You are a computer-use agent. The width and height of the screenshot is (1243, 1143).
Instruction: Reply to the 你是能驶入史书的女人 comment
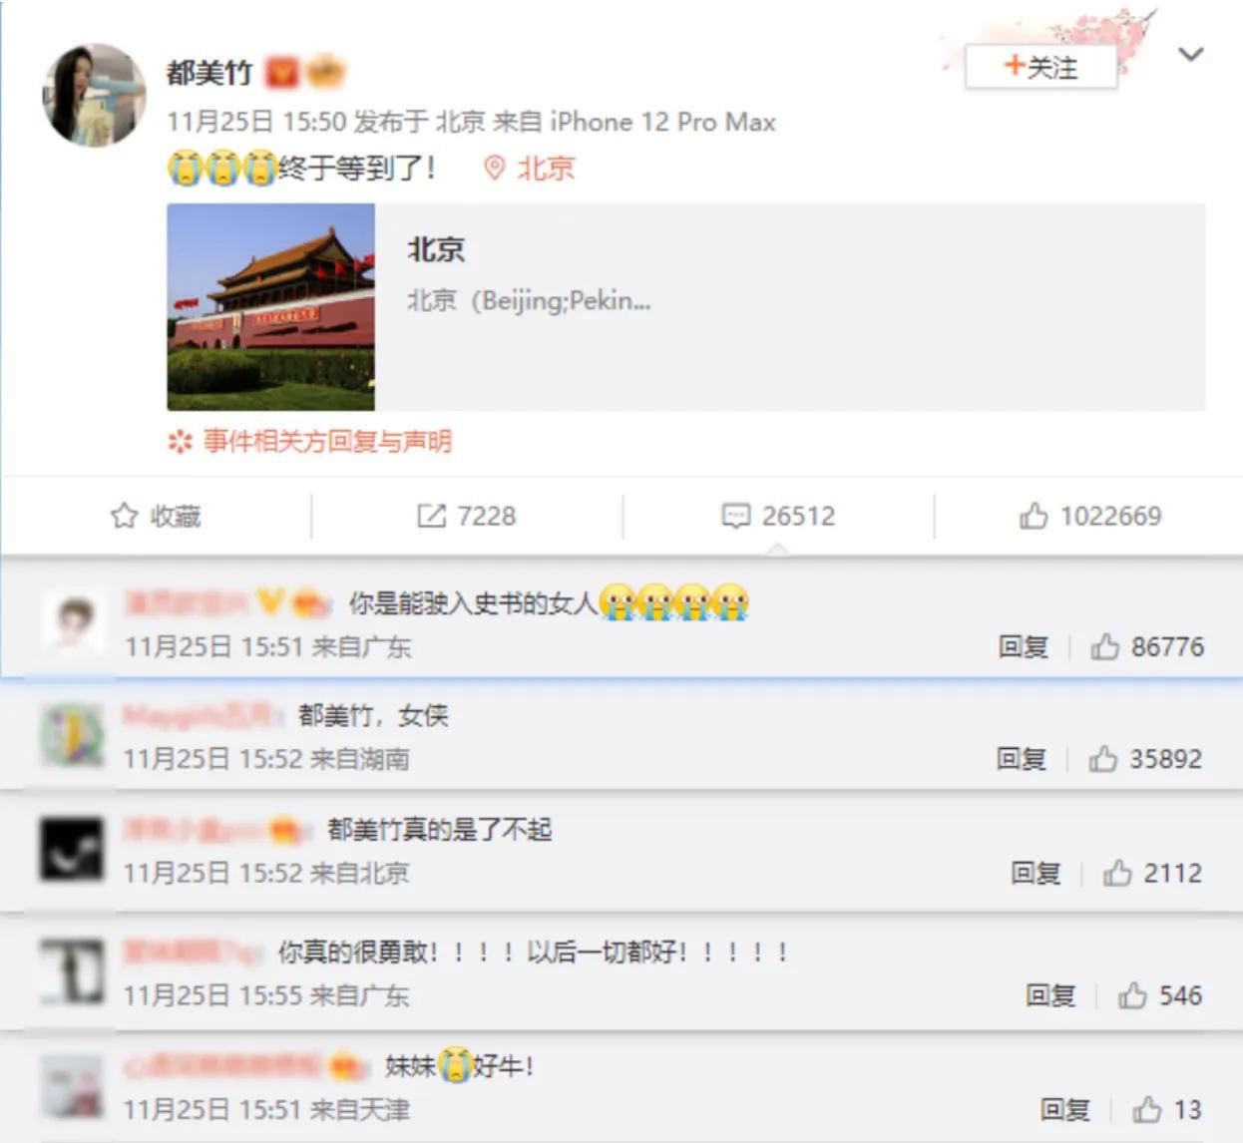pyautogui.click(x=1023, y=647)
